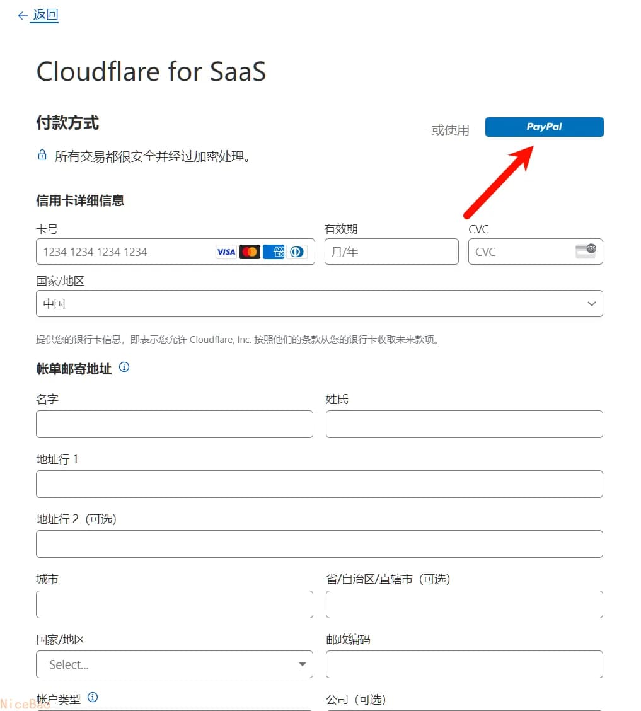Click the chevron on the 中国 dropdown
This screenshot has width=641, height=711.
click(592, 303)
